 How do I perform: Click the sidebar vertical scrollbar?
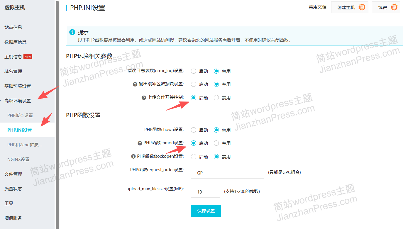coord(57,114)
